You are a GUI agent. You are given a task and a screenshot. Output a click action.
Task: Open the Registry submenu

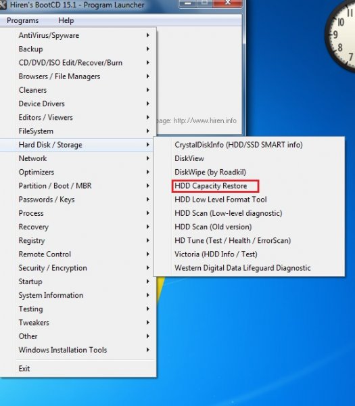coord(78,240)
